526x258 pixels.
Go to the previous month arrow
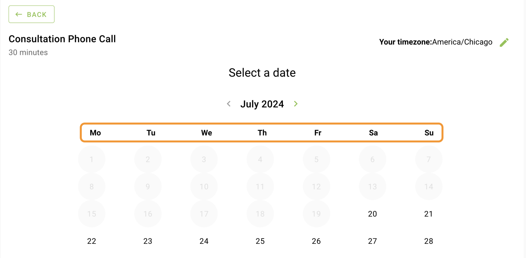click(x=229, y=104)
